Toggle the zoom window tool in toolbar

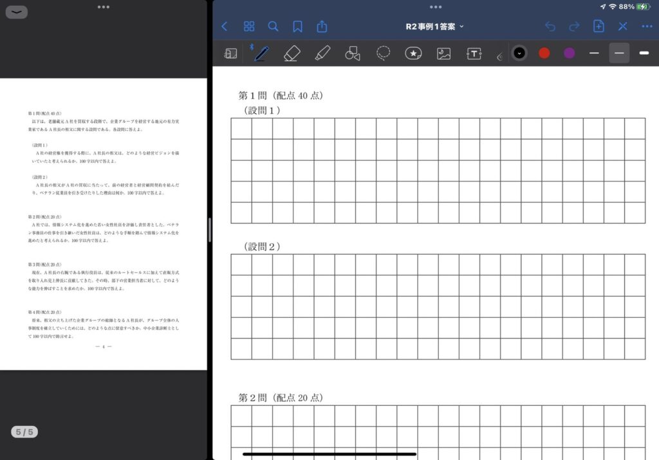[230, 53]
